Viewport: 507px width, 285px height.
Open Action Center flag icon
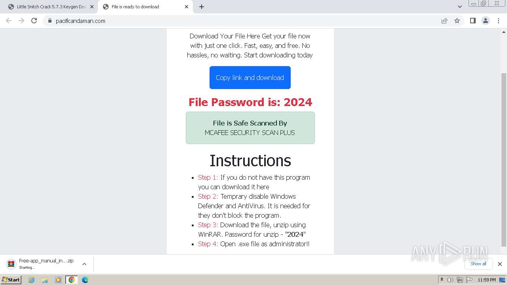coord(469,280)
